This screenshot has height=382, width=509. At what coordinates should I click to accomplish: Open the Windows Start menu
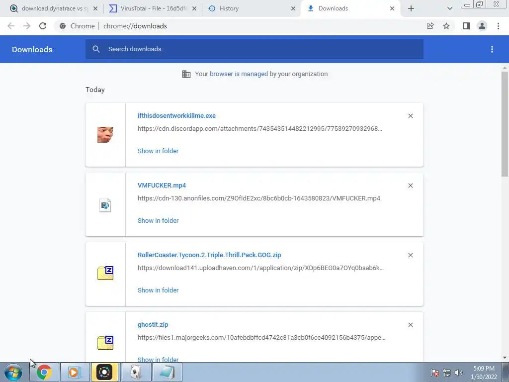tap(13, 372)
